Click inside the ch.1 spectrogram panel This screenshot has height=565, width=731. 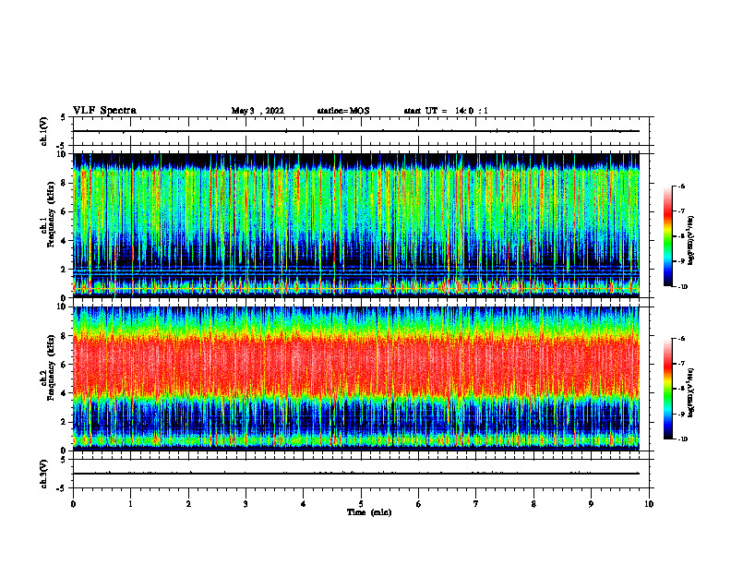tap(356, 225)
